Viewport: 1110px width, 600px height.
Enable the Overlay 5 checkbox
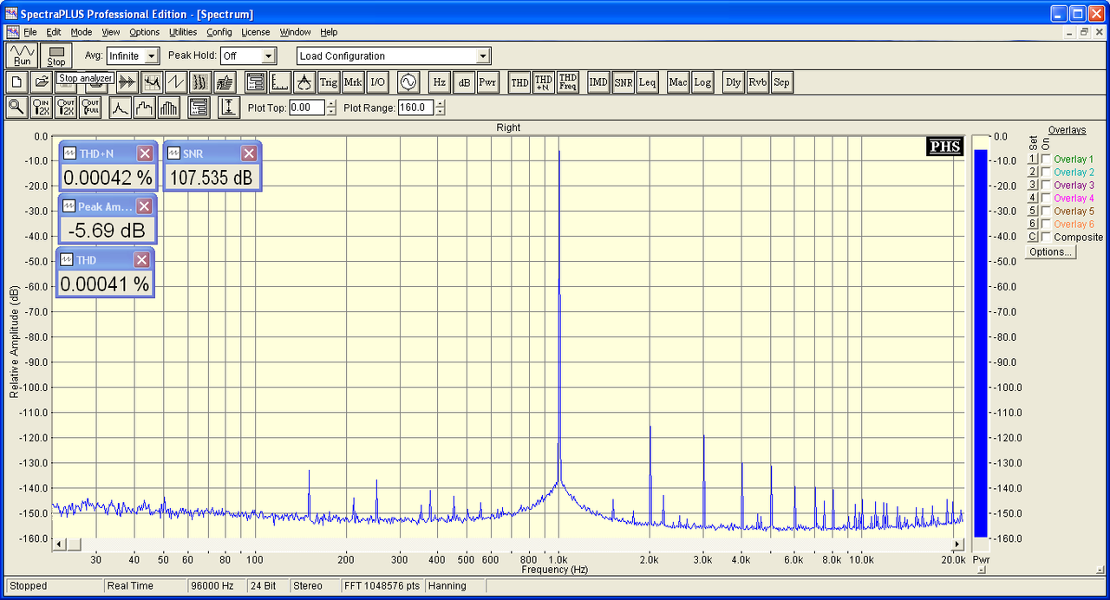coord(1046,212)
